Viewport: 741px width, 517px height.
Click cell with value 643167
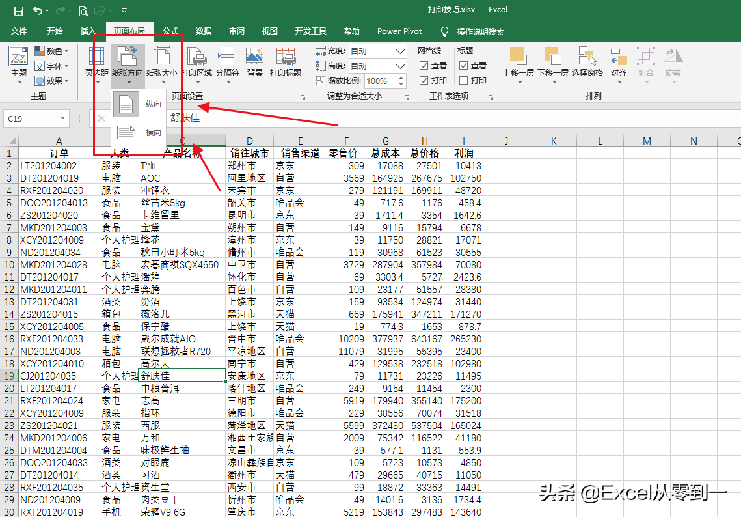[x=424, y=339]
